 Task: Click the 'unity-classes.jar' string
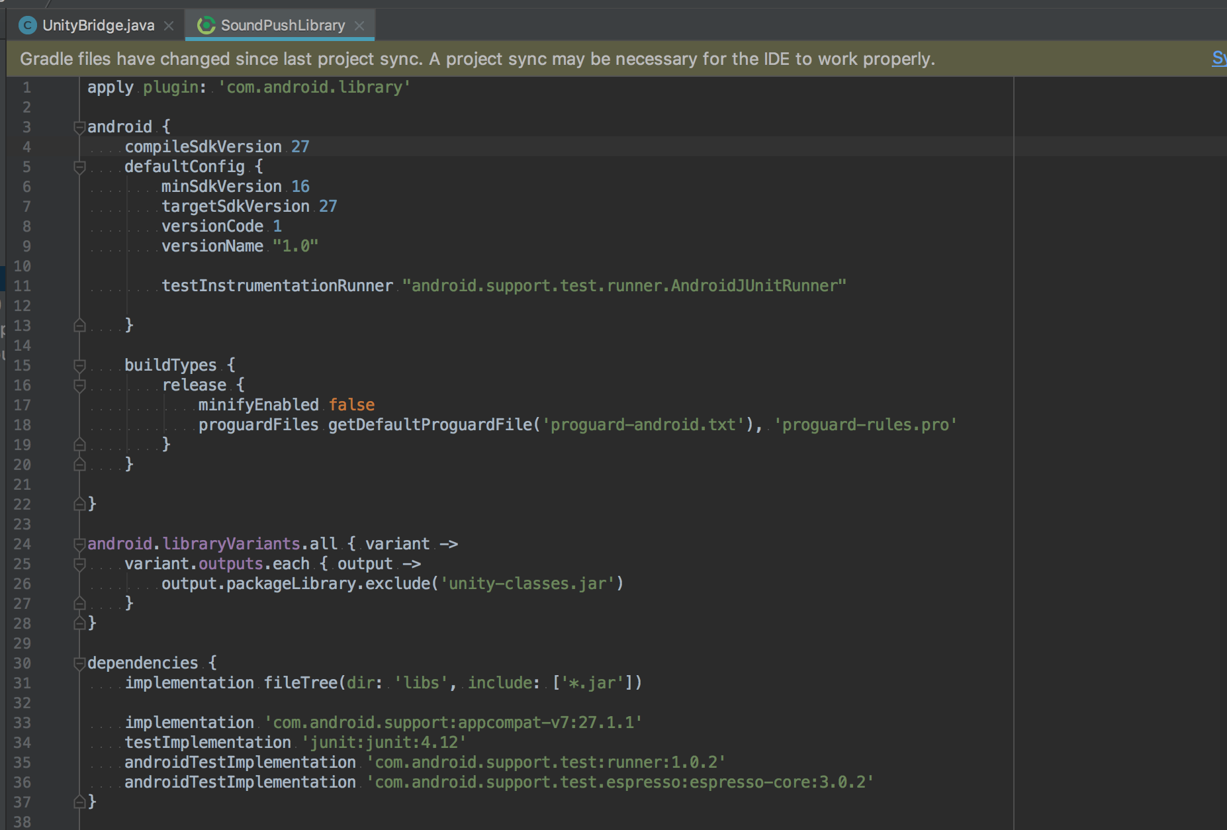(x=527, y=584)
